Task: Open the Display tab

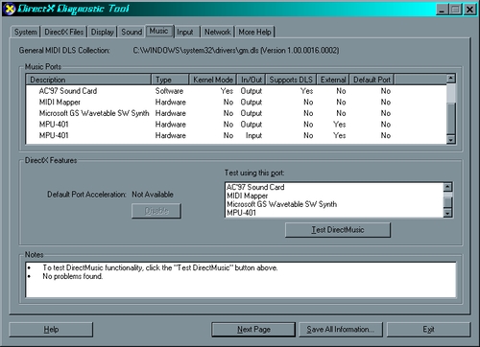Action: tap(103, 32)
